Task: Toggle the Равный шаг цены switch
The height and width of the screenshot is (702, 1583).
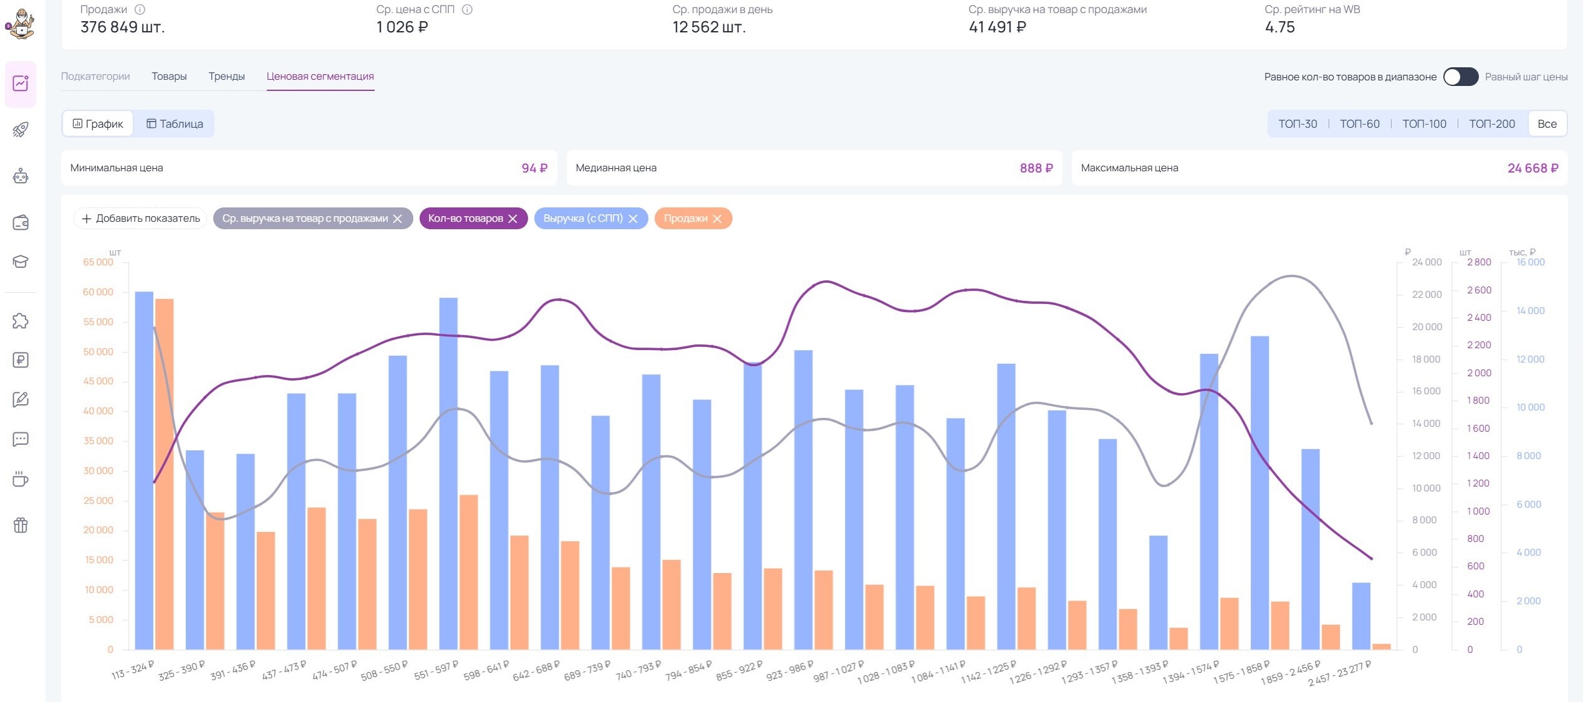Action: [1460, 77]
